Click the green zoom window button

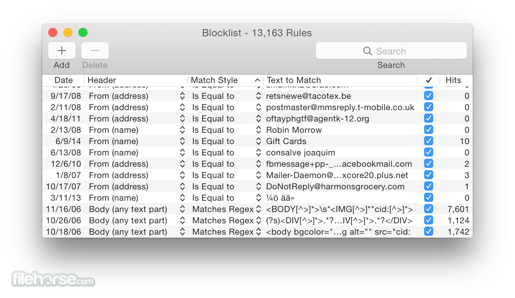(x=83, y=33)
